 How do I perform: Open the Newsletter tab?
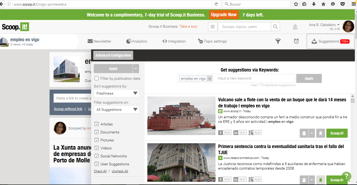99,41
